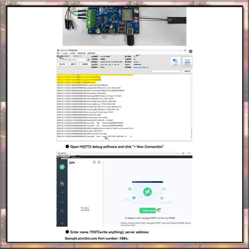This screenshot has width=249, height=249.
Task: Open the "1 LuatOS" menu in Luatools
Action: pos(64,53)
